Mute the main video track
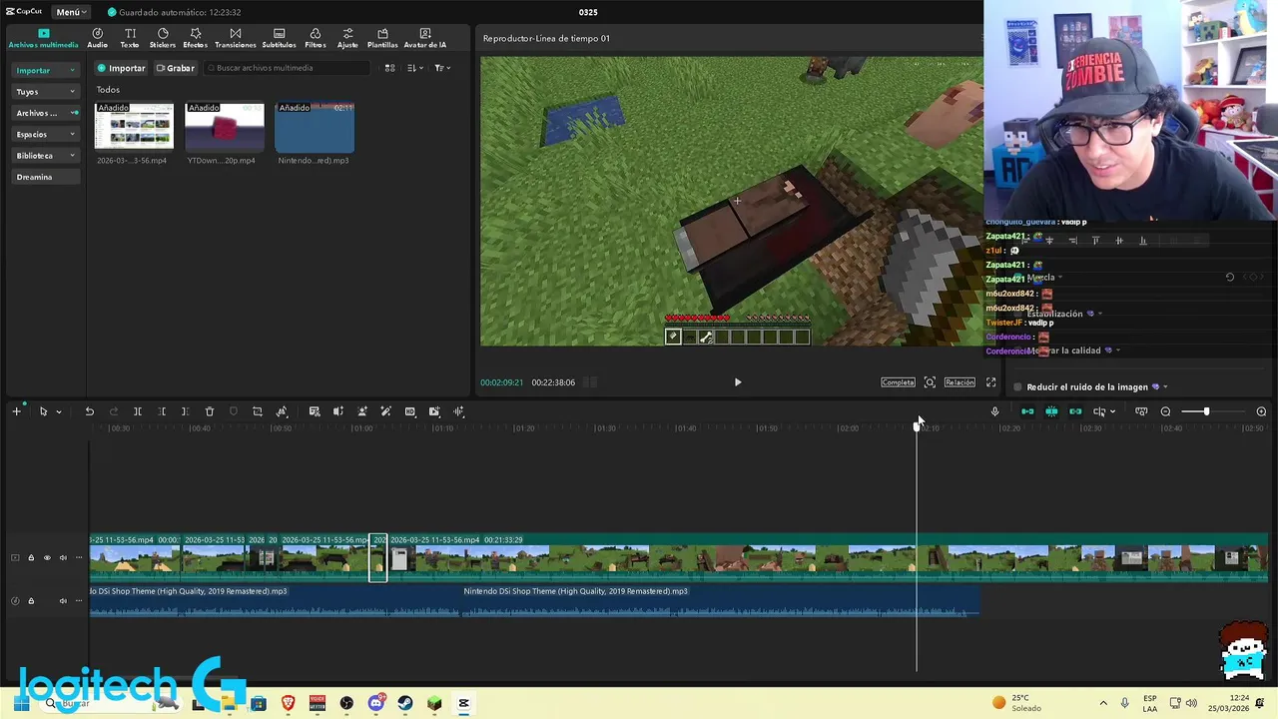The width and height of the screenshot is (1278, 719). (x=63, y=558)
